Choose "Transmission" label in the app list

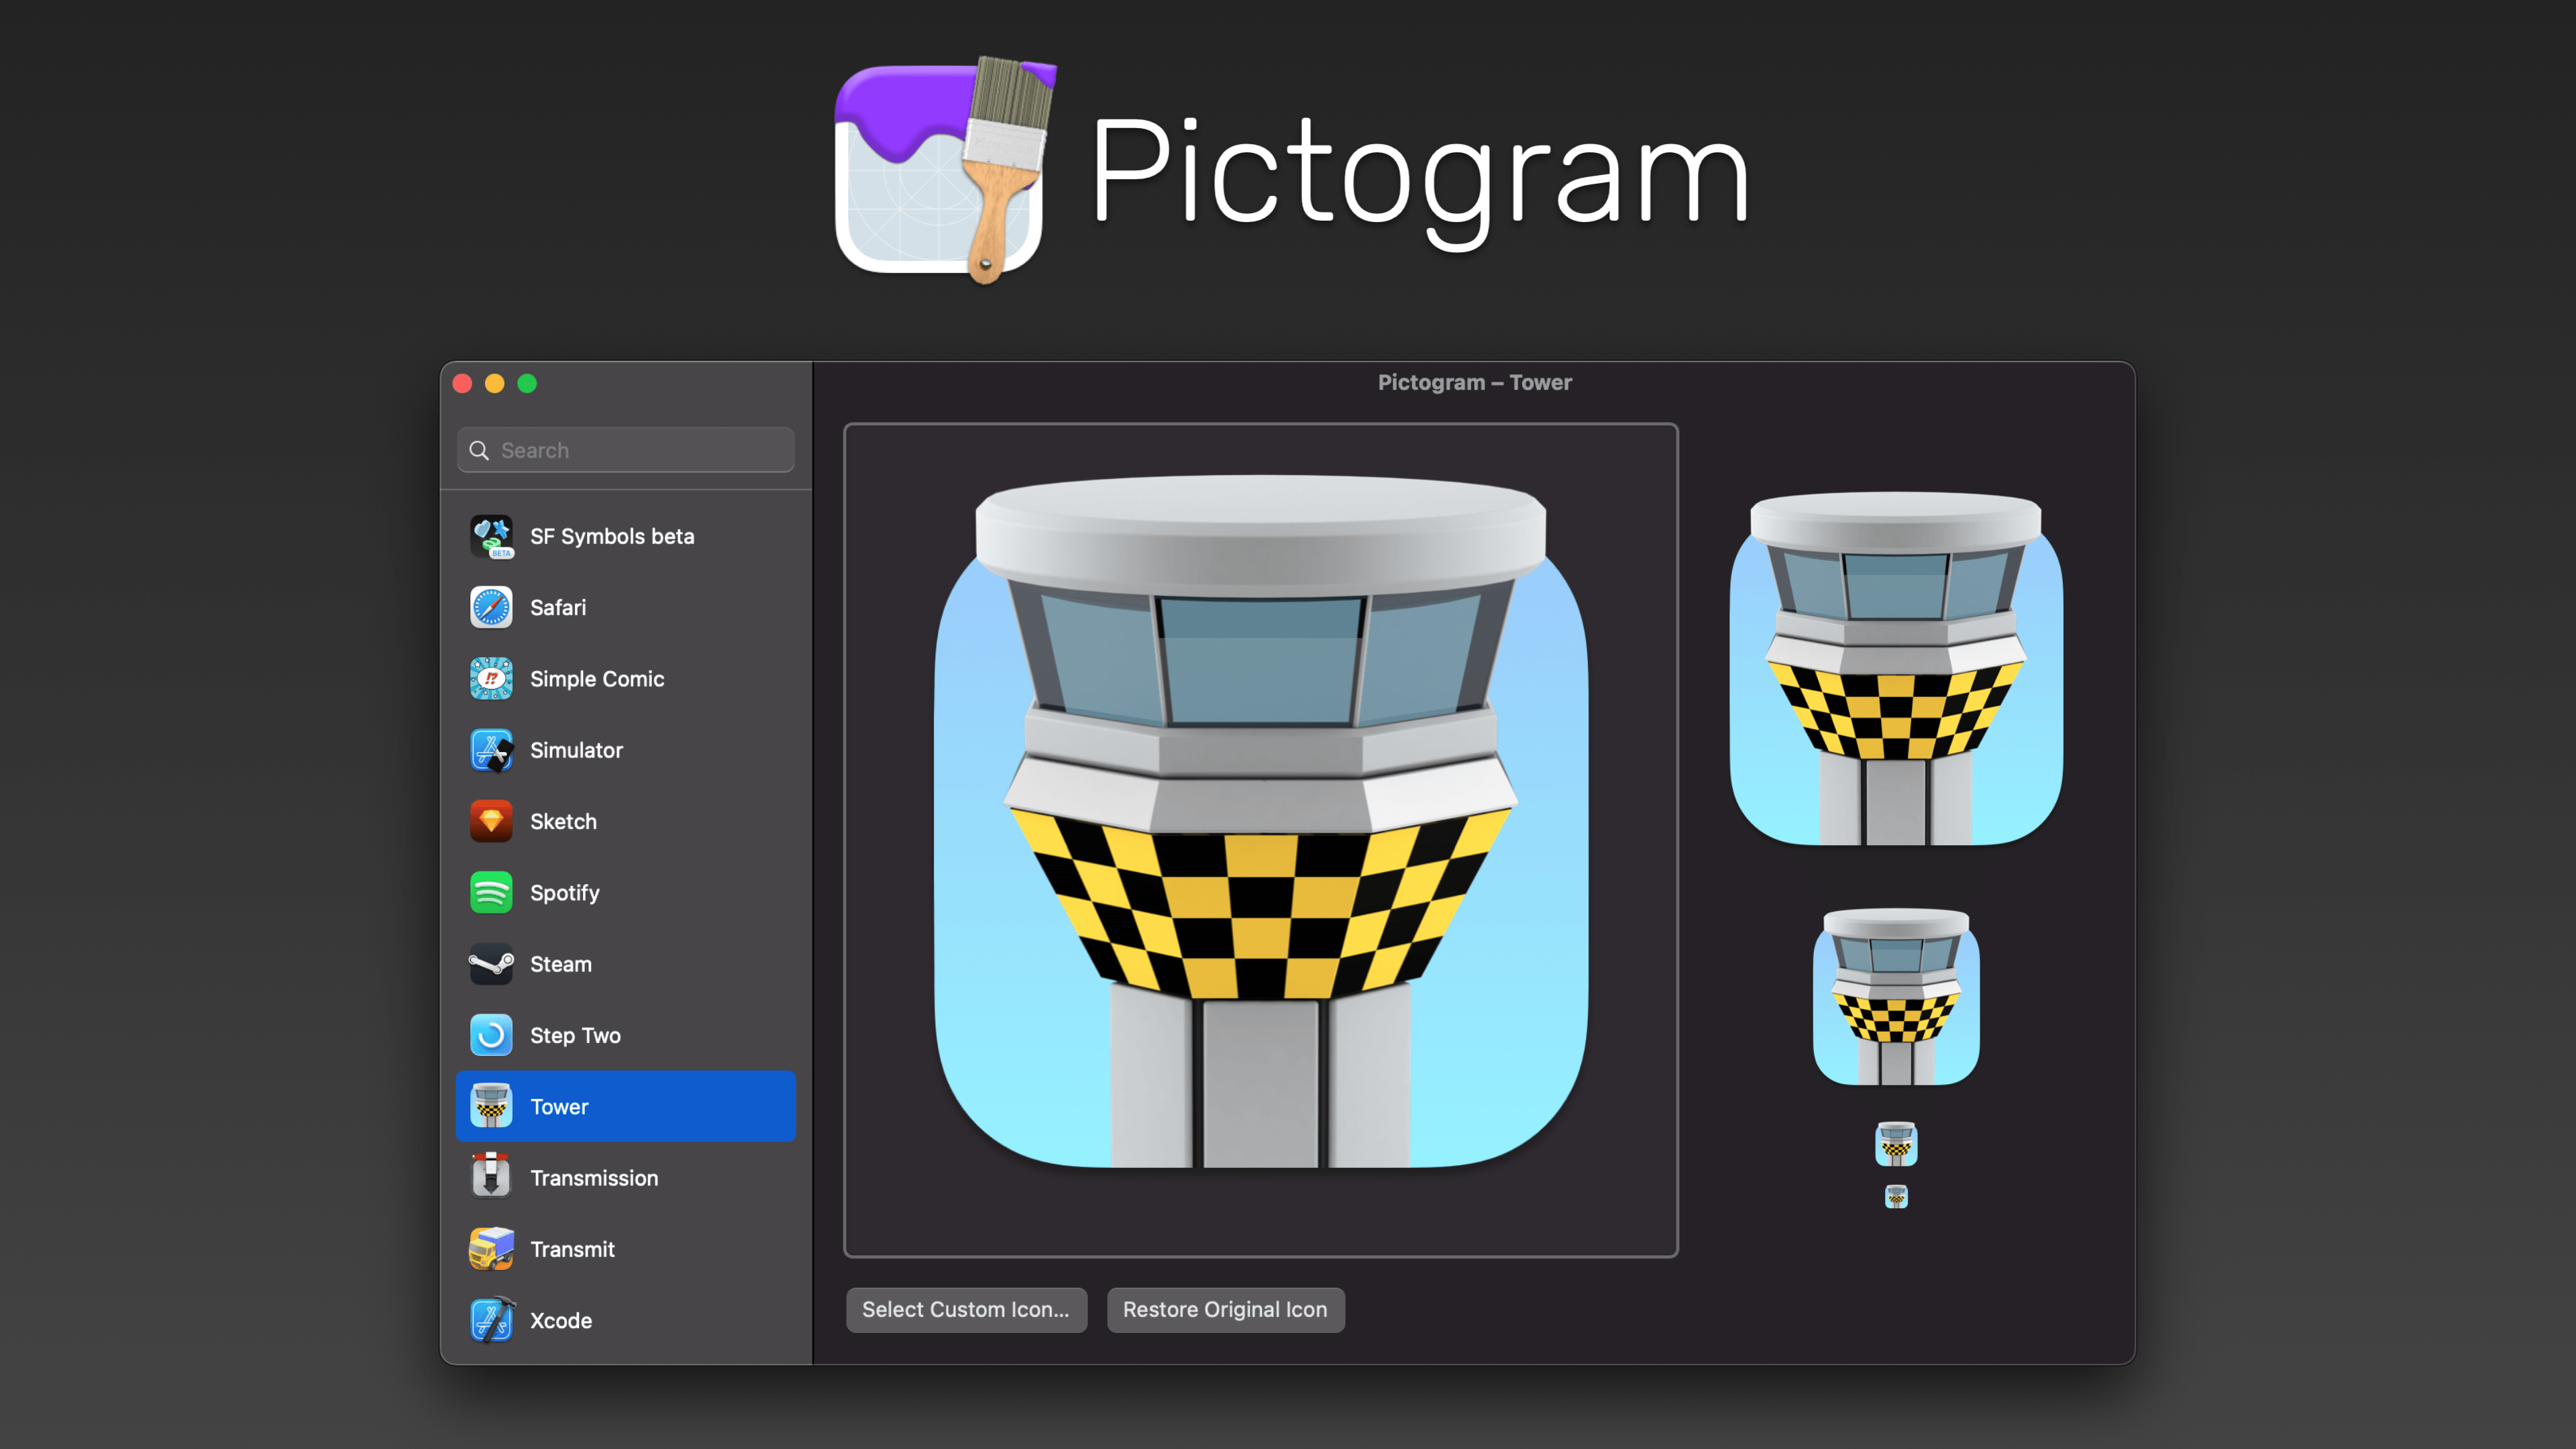(x=594, y=1178)
